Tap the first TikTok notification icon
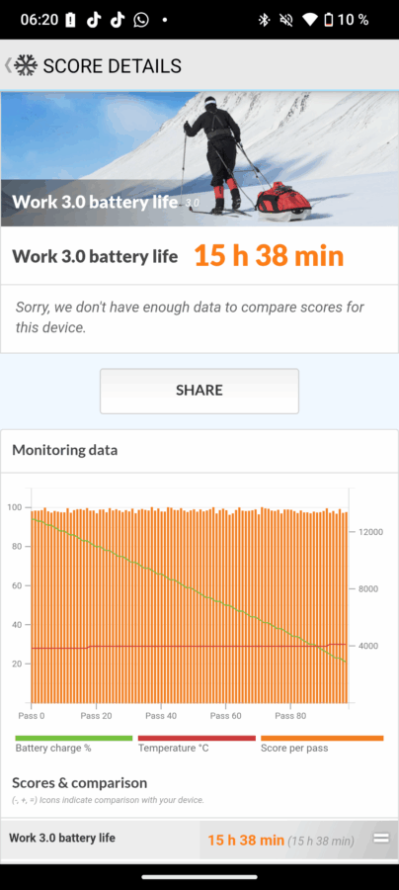Viewport: 399px width, 890px height. click(94, 20)
